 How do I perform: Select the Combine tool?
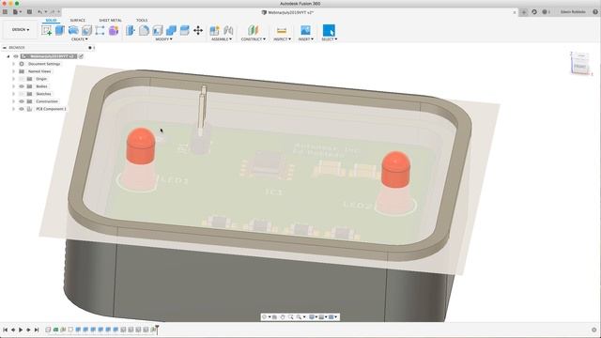coord(171,30)
